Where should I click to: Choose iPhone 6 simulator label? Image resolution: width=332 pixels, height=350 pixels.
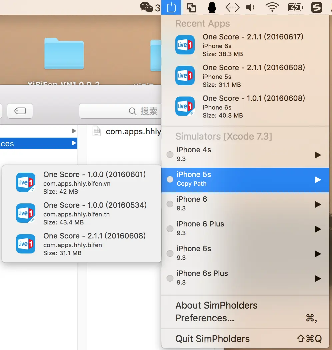pyautogui.click(x=192, y=199)
